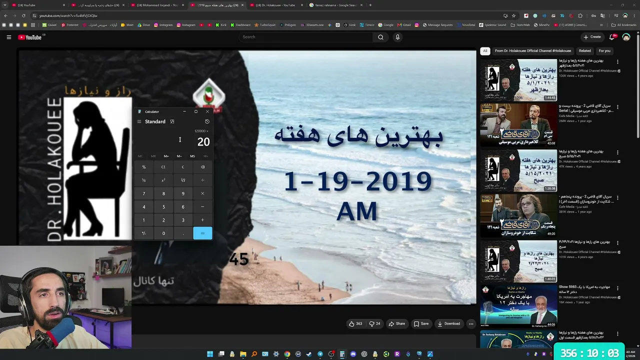The image size is (640, 360).
Task: Open Windows Start menu in taskbar
Action: (210, 354)
